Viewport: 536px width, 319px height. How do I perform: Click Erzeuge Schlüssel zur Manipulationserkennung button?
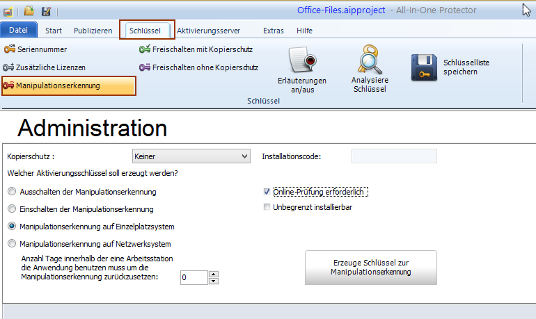[370, 268]
